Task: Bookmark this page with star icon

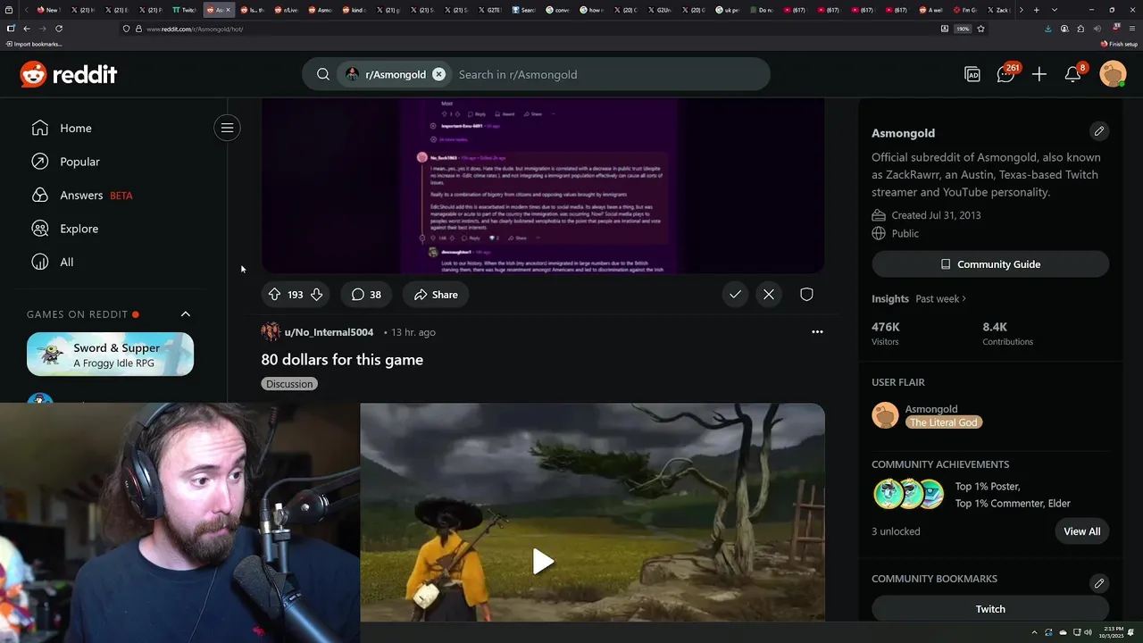Action: [980, 29]
